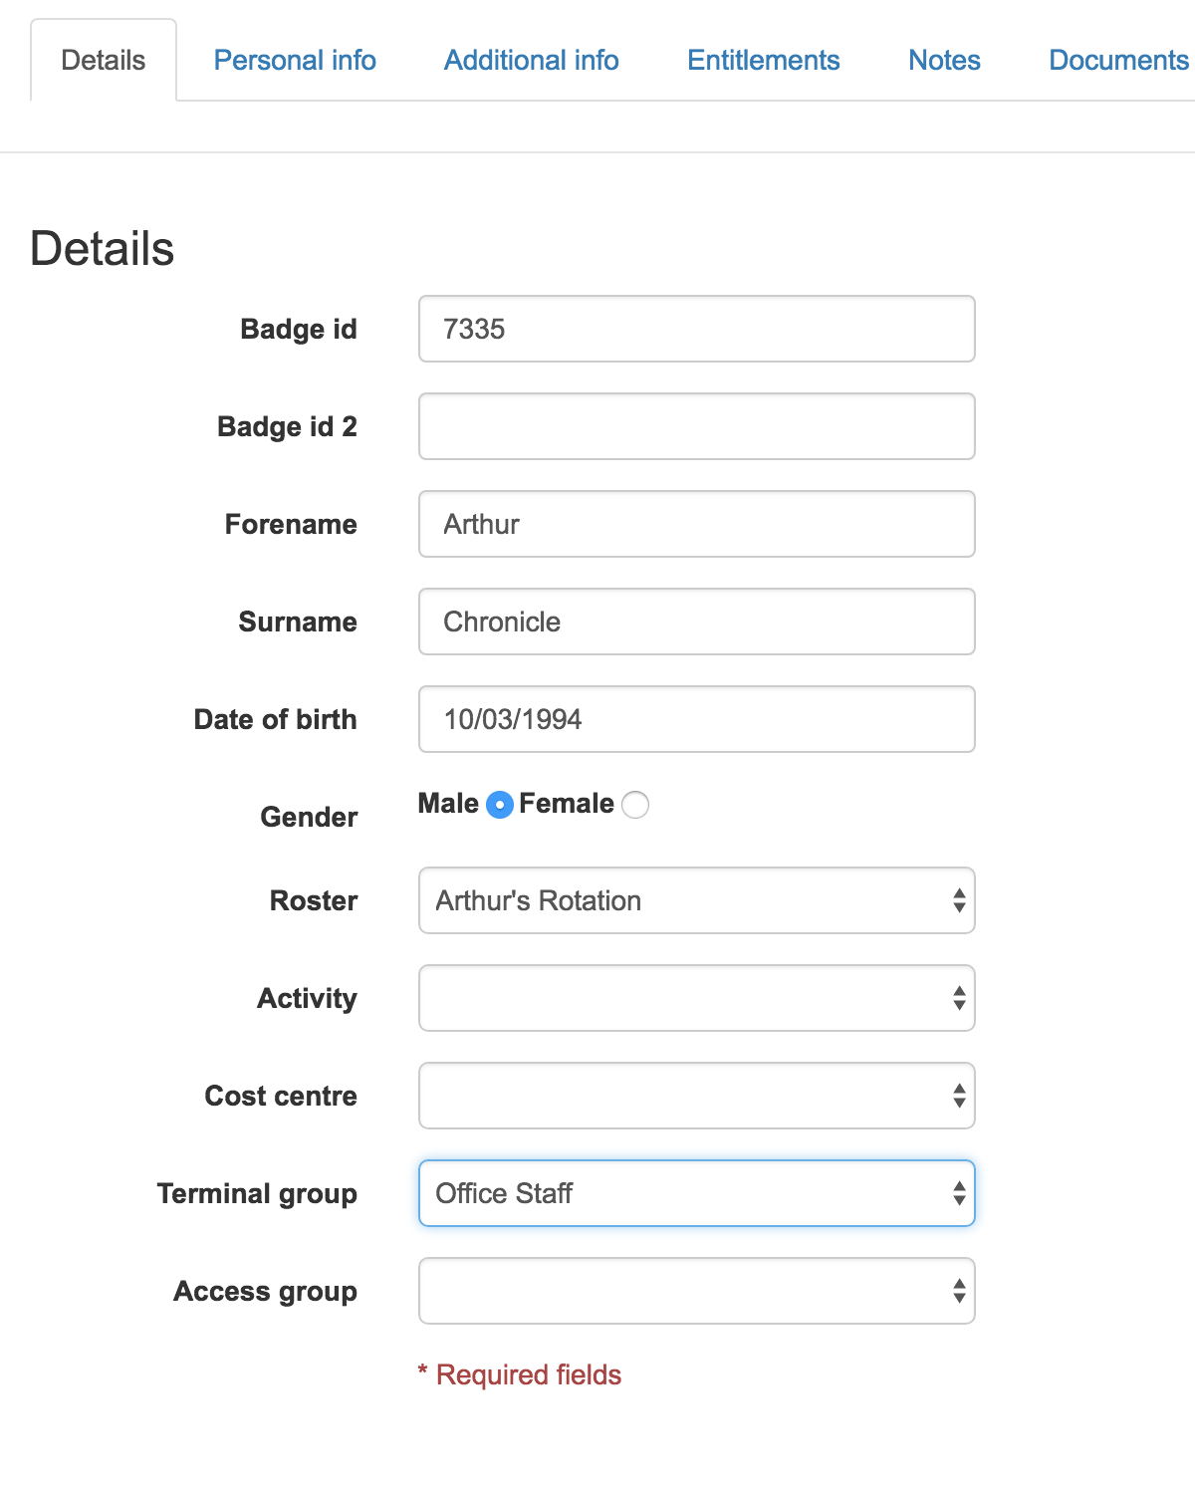Click the Date of birth field
Viewport: 1195px width, 1490px height.
[695, 719]
